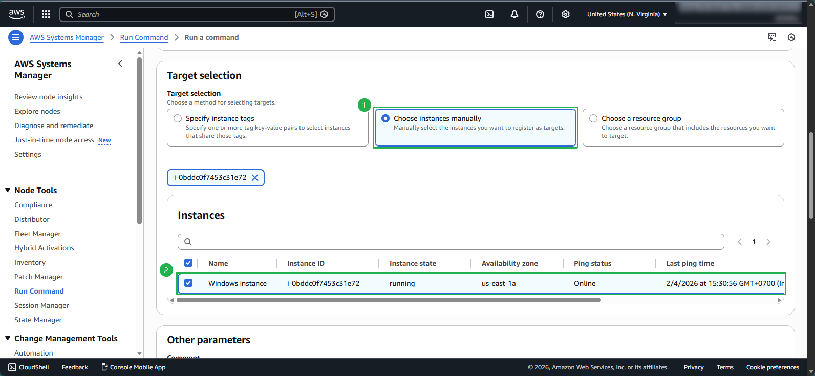
Task: Open Just-in-time node access
Action: tap(54, 140)
